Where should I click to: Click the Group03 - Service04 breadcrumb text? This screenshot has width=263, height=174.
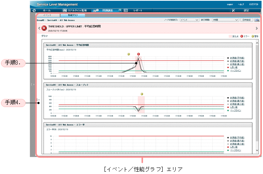coord(56,20)
